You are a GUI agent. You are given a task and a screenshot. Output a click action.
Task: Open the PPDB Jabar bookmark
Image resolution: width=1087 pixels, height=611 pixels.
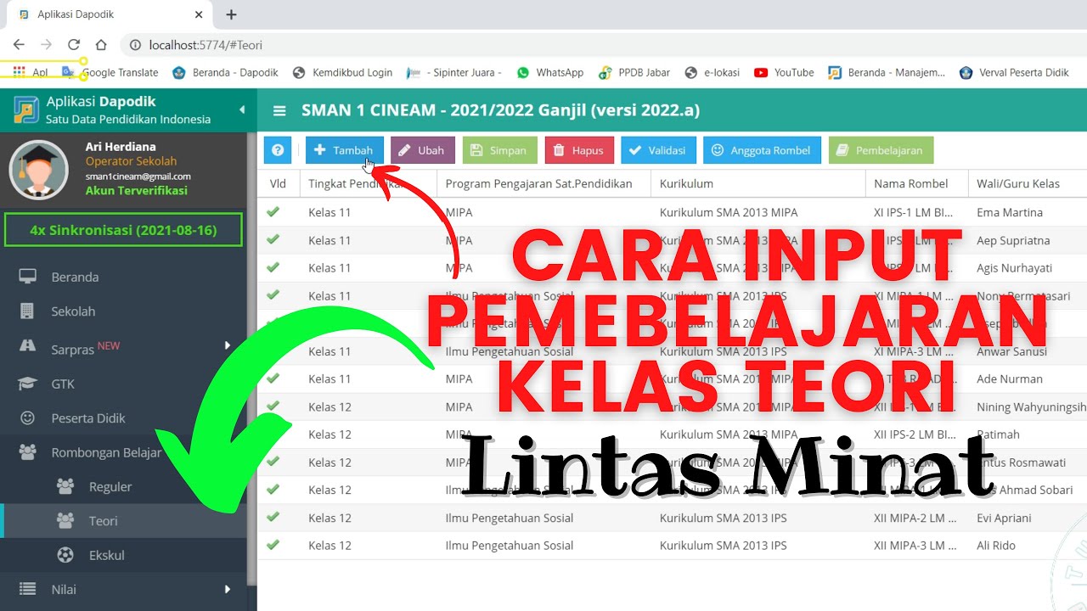634,73
